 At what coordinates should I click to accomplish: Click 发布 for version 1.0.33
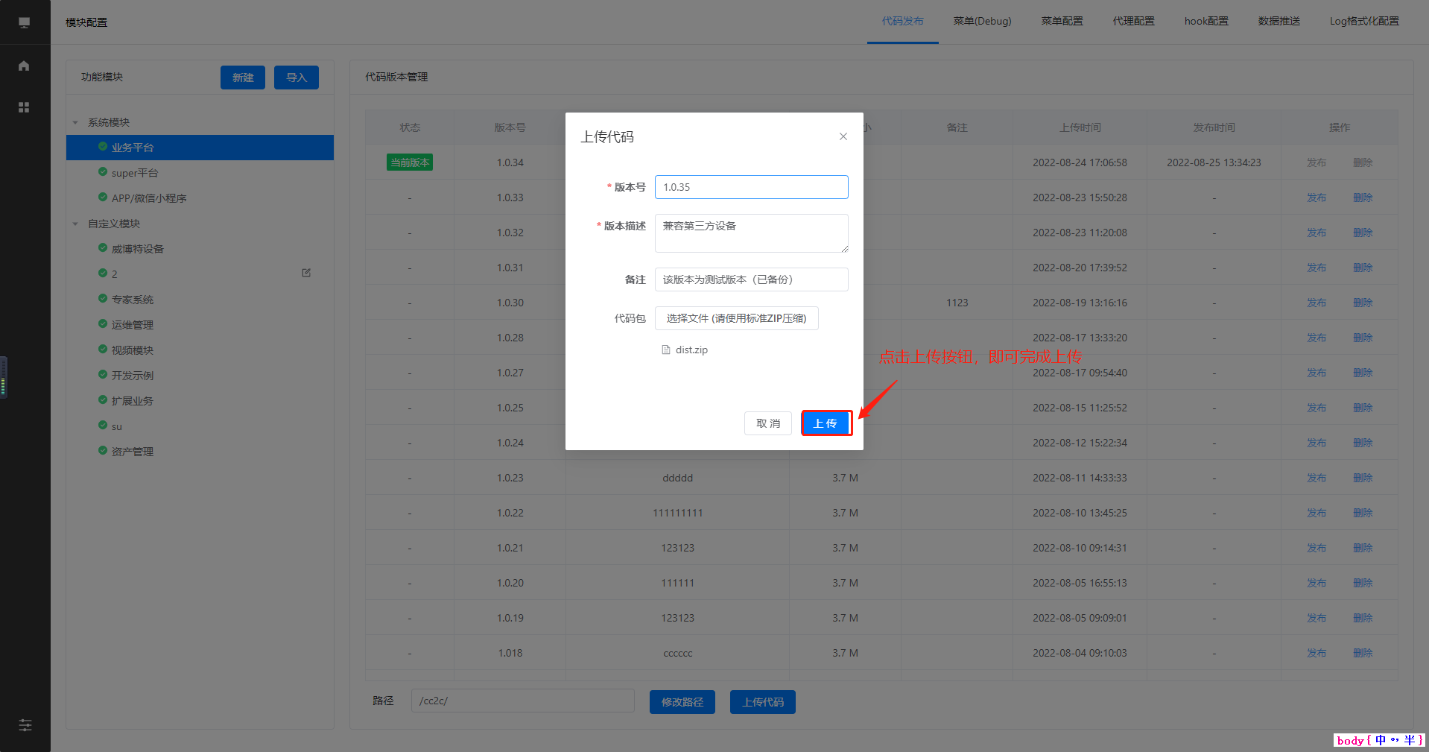(1316, 198)
